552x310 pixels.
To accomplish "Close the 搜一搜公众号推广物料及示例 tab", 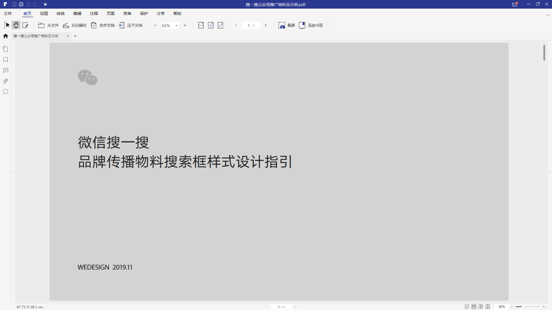I will click(68, 36).
